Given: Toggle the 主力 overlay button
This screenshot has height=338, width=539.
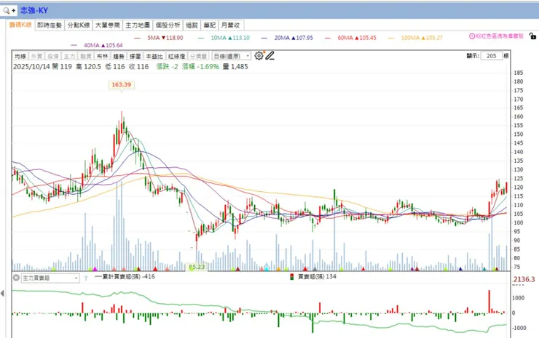Looking at the screenshot, I should tap(69, 56).
